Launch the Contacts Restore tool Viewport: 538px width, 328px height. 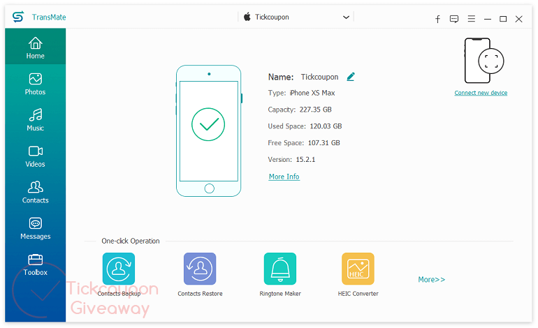(x=200, y=274)
